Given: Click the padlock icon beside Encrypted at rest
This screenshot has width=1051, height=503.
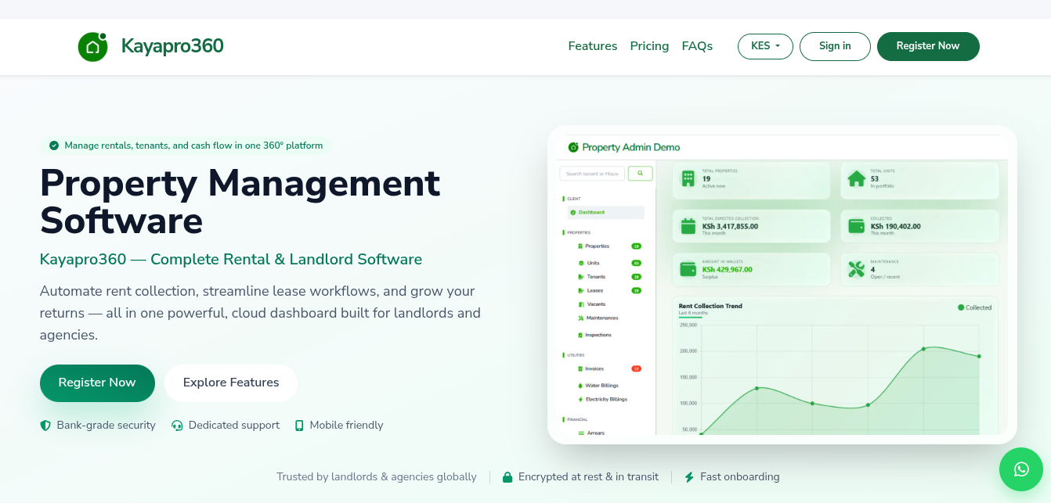Looking at the screenshot, I should [x=507, y=477].
